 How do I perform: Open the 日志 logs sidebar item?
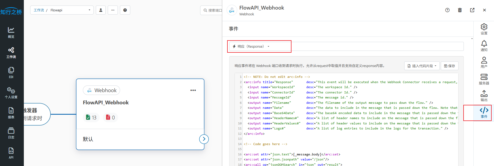(x=11, y=133)
